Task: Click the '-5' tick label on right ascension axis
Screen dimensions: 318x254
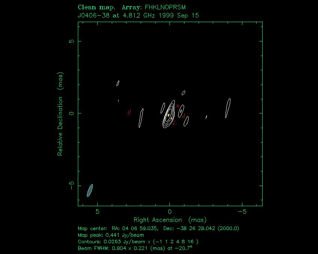Action: coord(242,212)
